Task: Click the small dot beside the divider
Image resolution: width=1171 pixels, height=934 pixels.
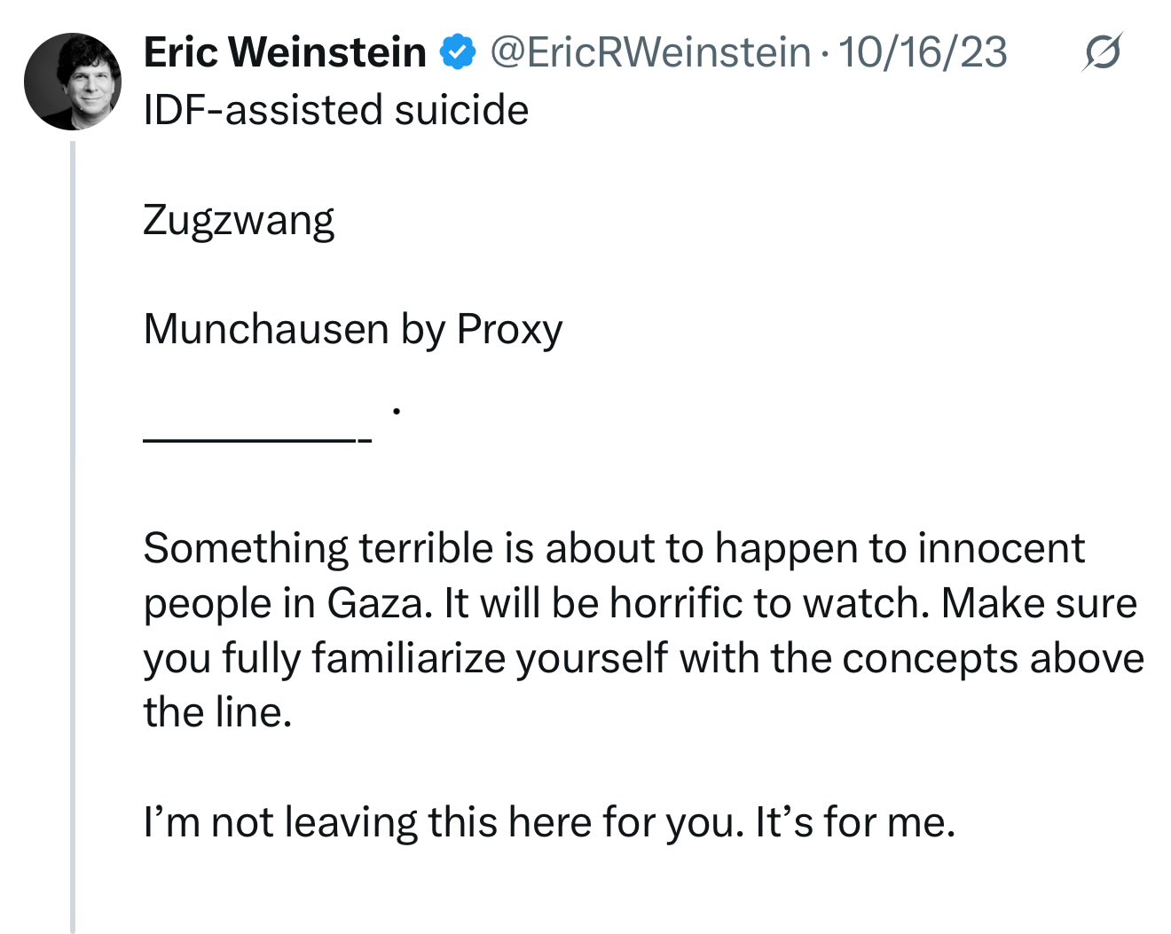Action: [397, 411]
